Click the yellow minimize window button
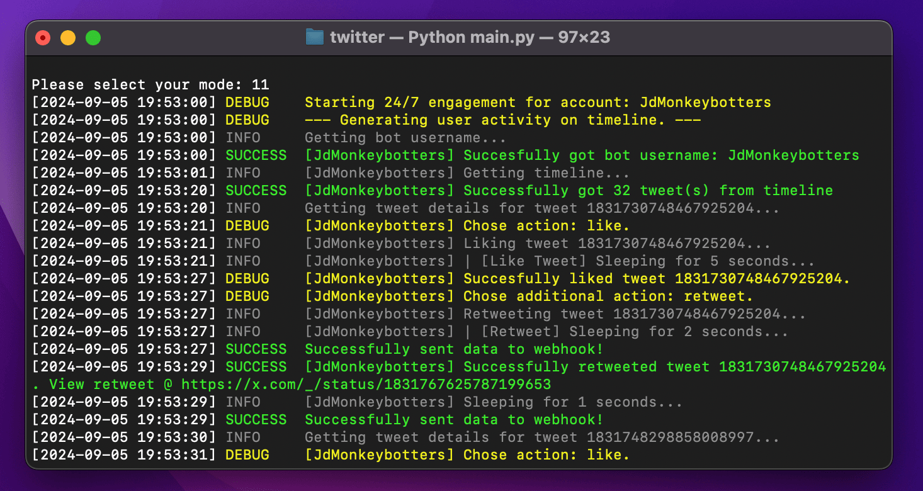This screenshot has width=923, height=491. (x=68, y=38)
